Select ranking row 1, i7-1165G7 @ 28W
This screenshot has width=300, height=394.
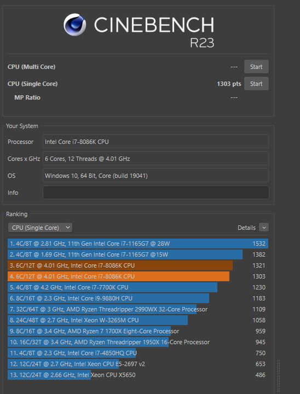[x=138, y=244]
